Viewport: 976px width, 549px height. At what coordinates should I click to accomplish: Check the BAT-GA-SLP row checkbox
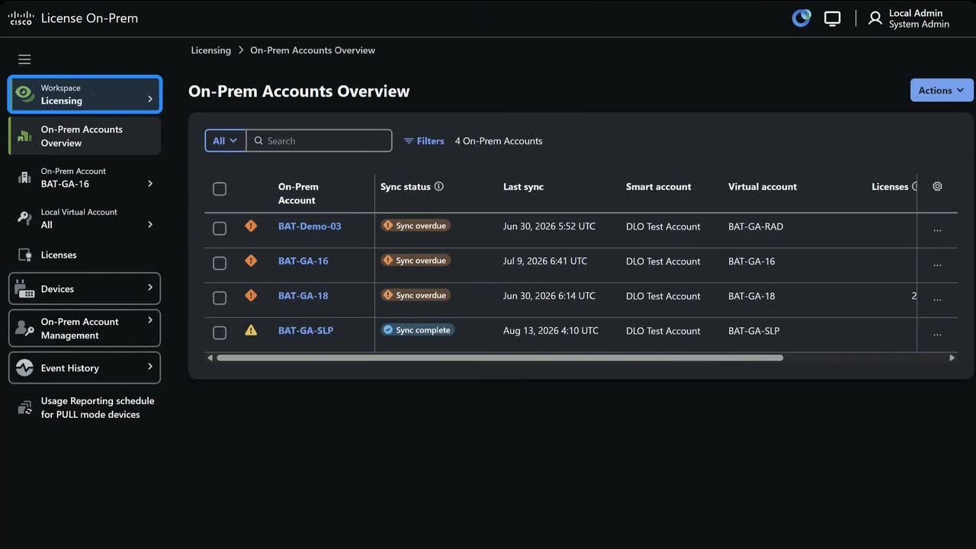[220, 333]
